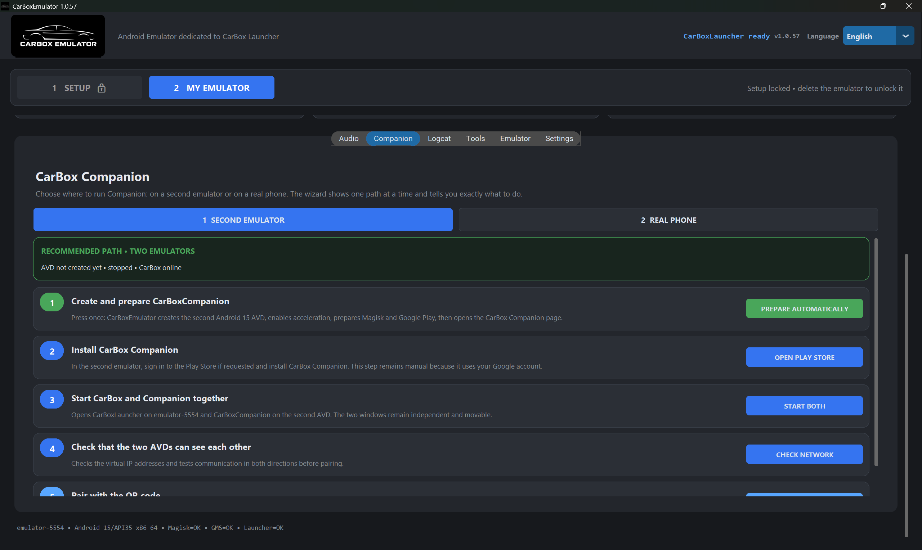Open the Audio tab
This screenshot has width=922, height=550.
tap(349, 139)
